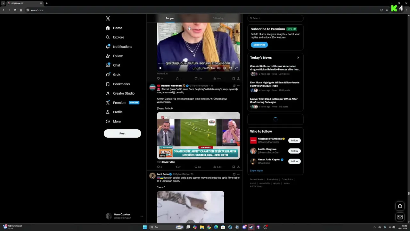Enter fullscreen on the serum video
The height and width of the screenshot is (231, 410).
coord(236,68)
